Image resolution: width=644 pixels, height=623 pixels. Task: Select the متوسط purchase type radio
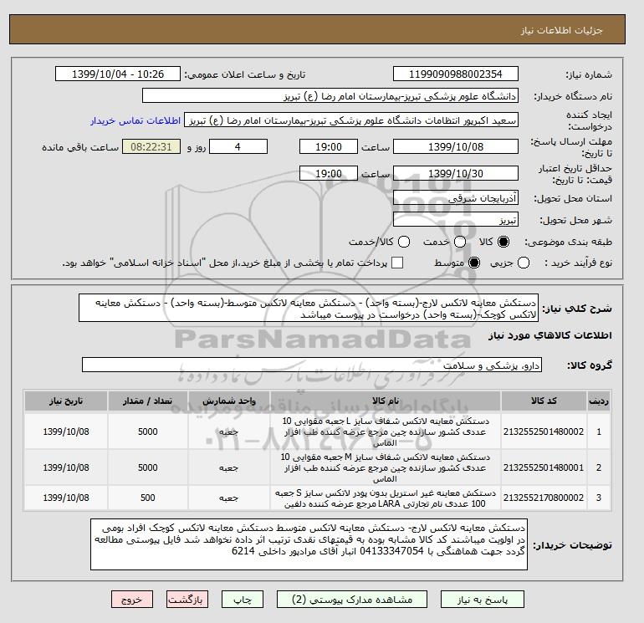point(474,263)
